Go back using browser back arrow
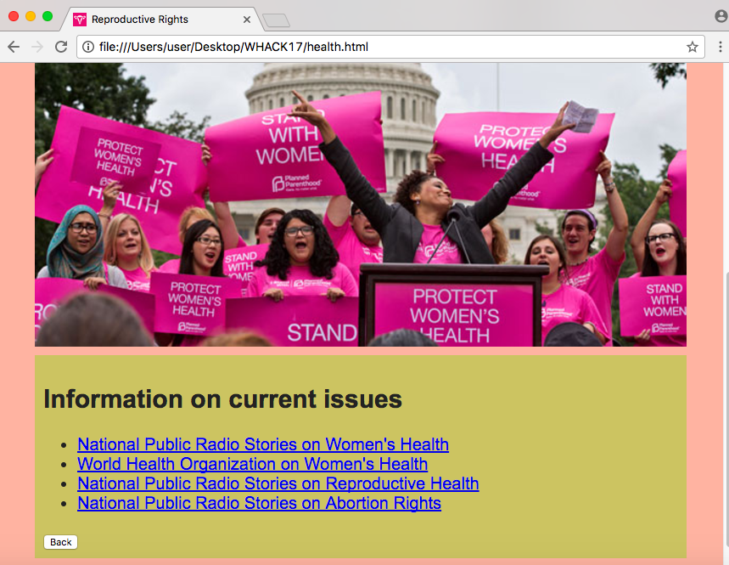Image resolution: width=729 pixels, height=565 pixels. 14,47
